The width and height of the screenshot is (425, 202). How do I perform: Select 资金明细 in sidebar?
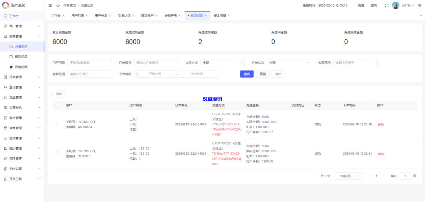[22, 67]
